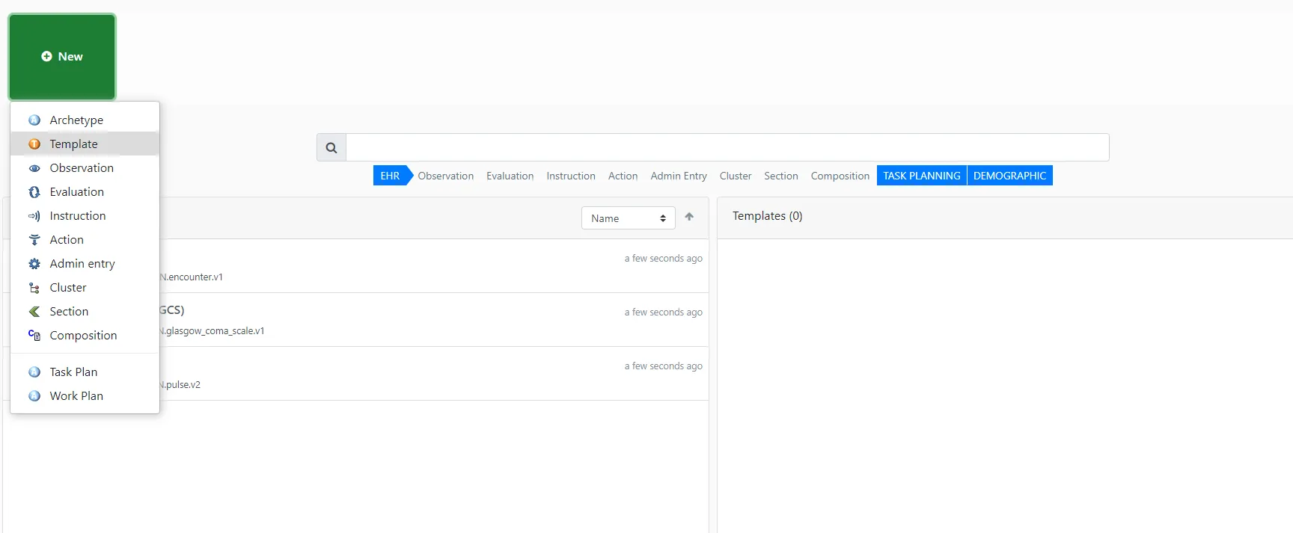Click the Evaluation icon in dropdown menu

coord(34,192)
